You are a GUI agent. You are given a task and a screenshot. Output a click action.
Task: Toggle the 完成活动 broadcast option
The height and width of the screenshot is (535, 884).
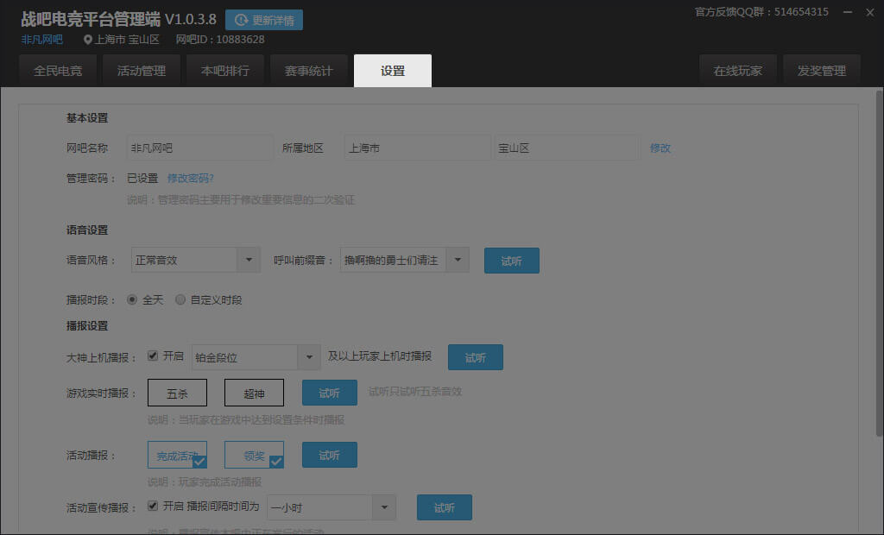point(177,455)
